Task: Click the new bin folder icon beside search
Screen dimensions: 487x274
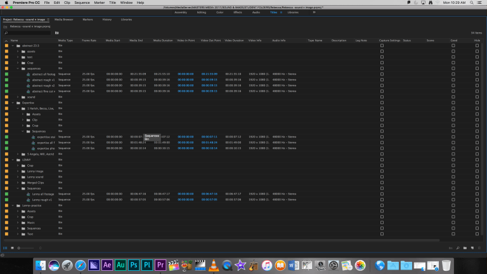Action: (56, 32)
